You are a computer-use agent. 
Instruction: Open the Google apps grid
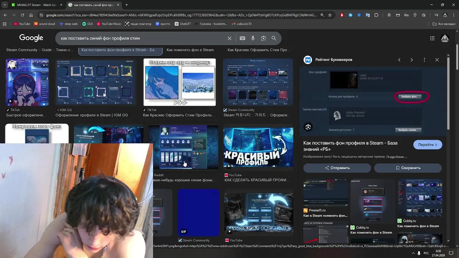coord(432,38)
